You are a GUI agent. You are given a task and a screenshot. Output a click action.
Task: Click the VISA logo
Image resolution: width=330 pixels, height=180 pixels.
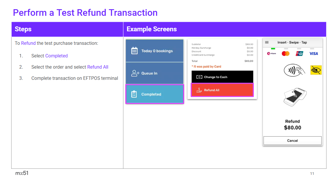point(314,53)
